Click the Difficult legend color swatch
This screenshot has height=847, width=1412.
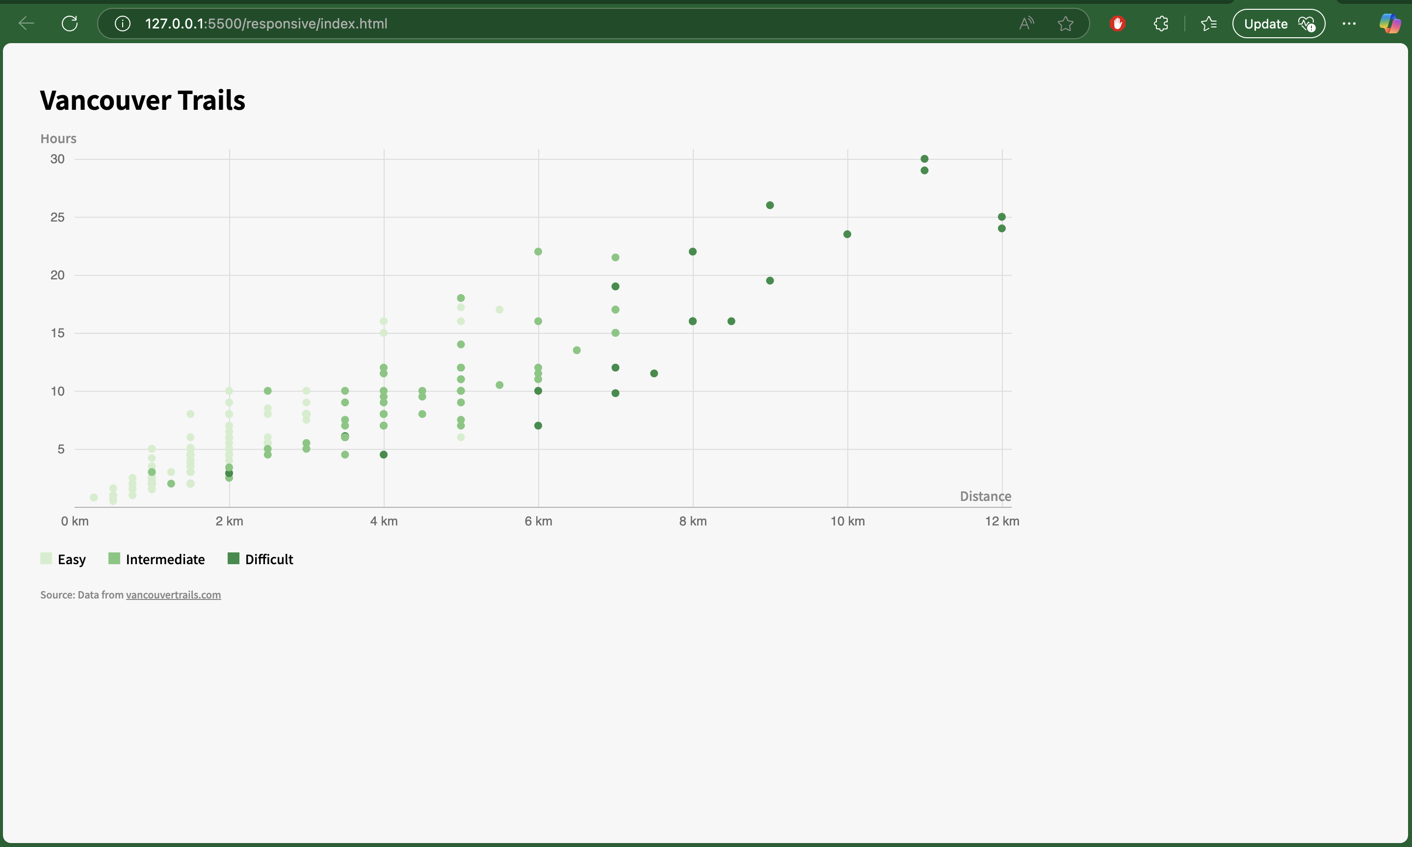pos(234,558)
